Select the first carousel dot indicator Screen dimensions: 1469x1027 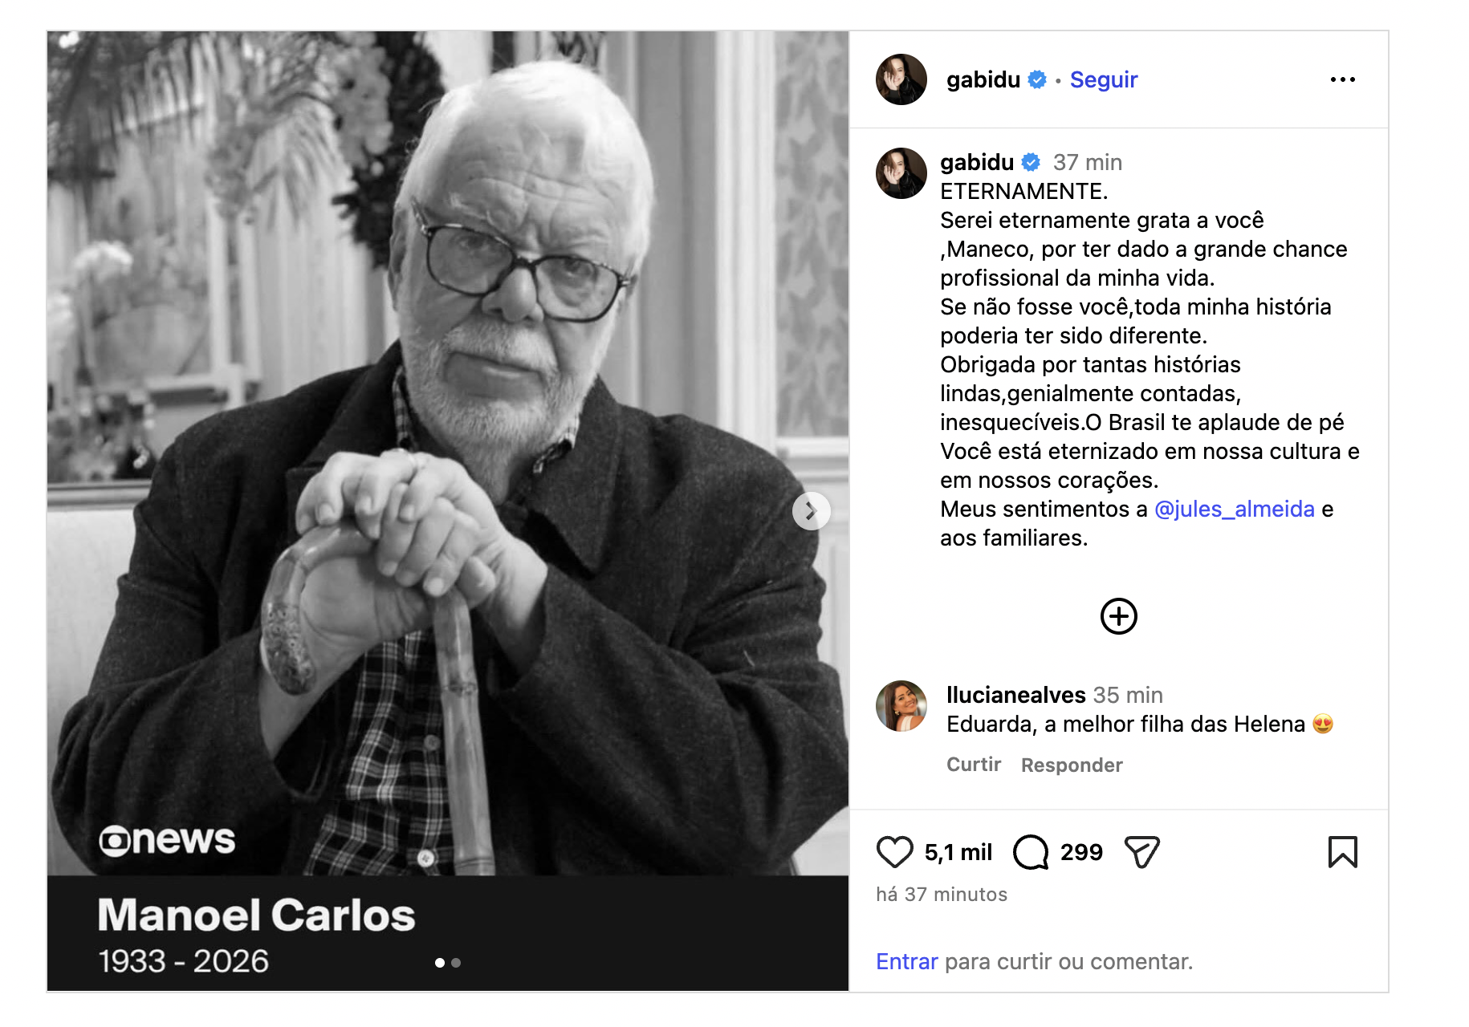(440, 963)
